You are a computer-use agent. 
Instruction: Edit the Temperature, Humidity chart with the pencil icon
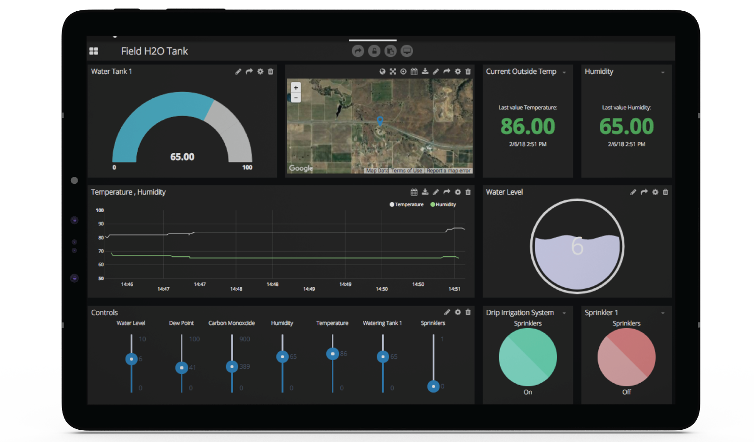(x=436, y=192)
